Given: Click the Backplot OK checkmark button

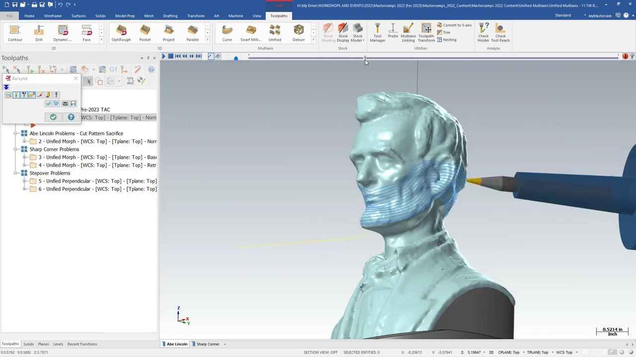Looking at the screenshot, I should [53, 117].
